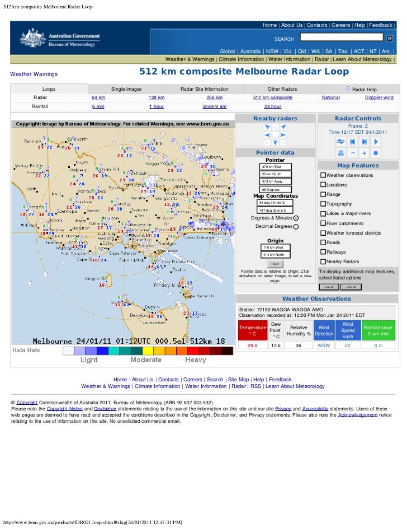Viewport: 407px width, 528px height.
Task: Enable Topography map feature
Action: coord(323,204)
